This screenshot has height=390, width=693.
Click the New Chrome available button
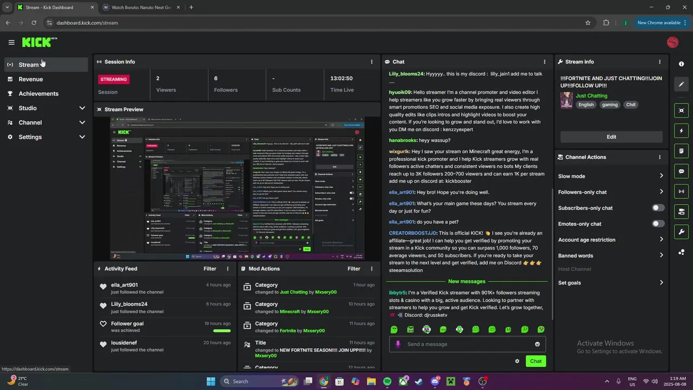point(662,23)
